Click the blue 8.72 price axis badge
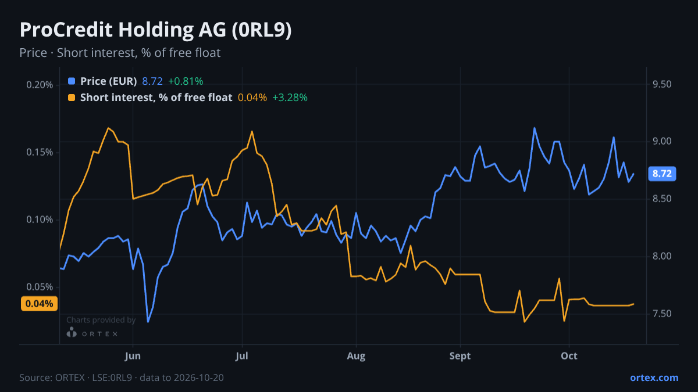698x392 pixels. [x=662, y=174]
